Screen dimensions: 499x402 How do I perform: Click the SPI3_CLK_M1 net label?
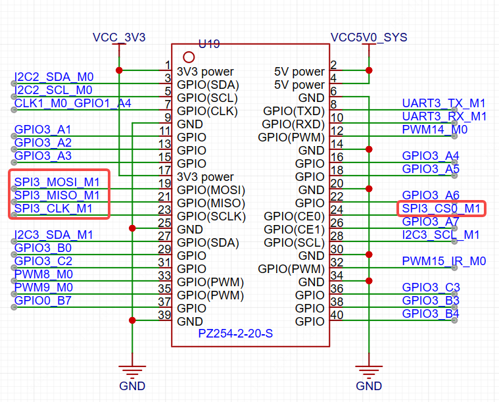coord(54,209)
